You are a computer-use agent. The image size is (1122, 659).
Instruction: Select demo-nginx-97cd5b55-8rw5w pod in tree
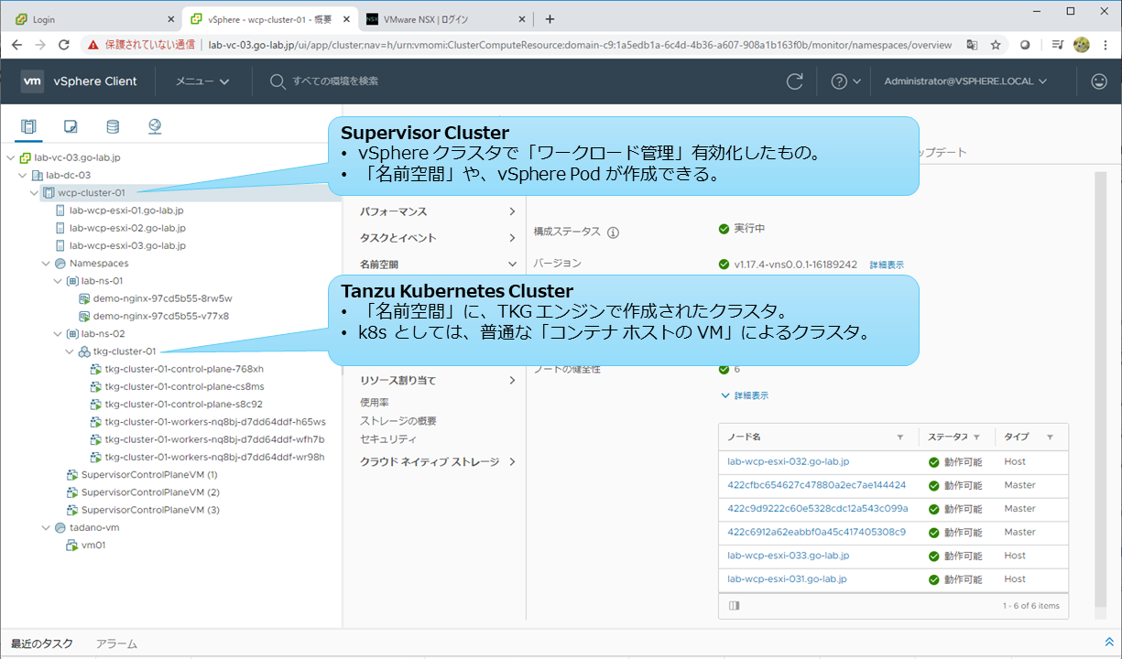pos(162,298)
